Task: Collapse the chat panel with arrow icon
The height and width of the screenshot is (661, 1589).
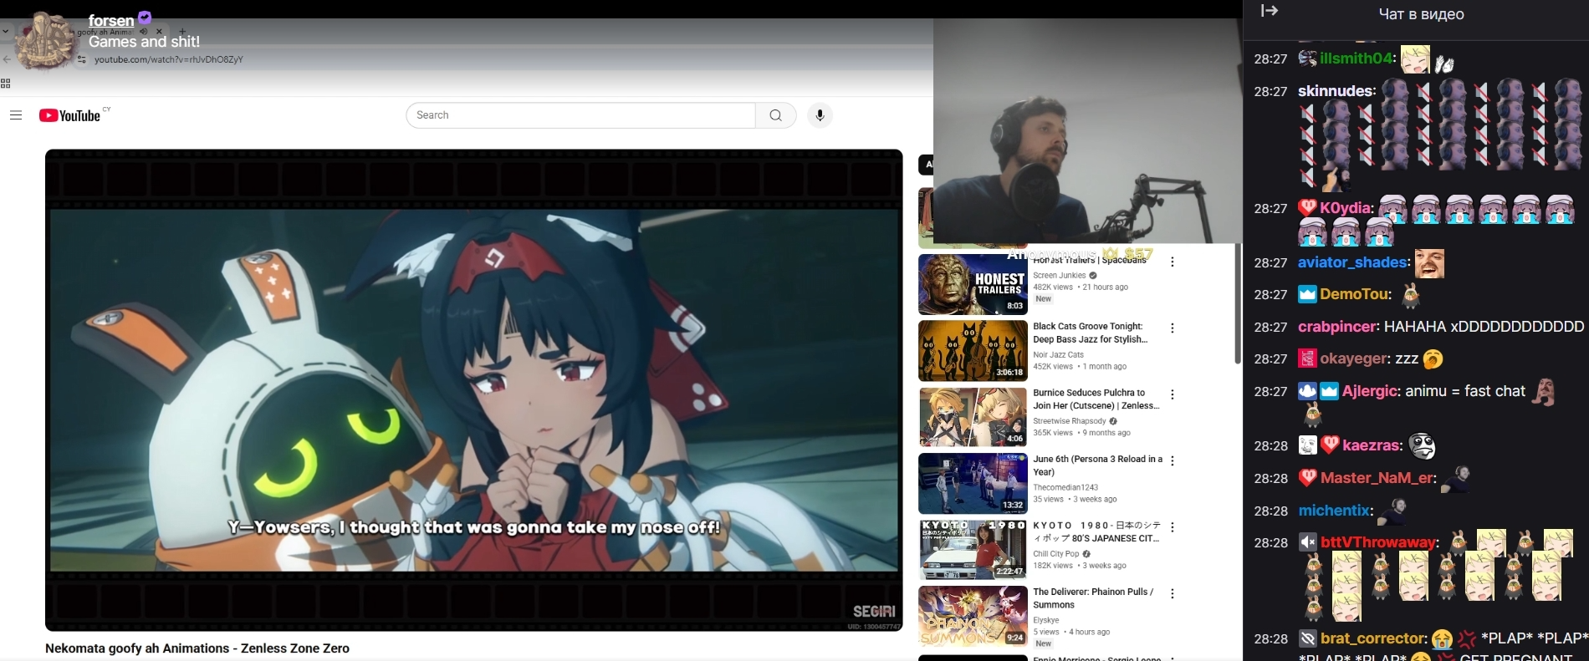Action: tap(1270, 11)
